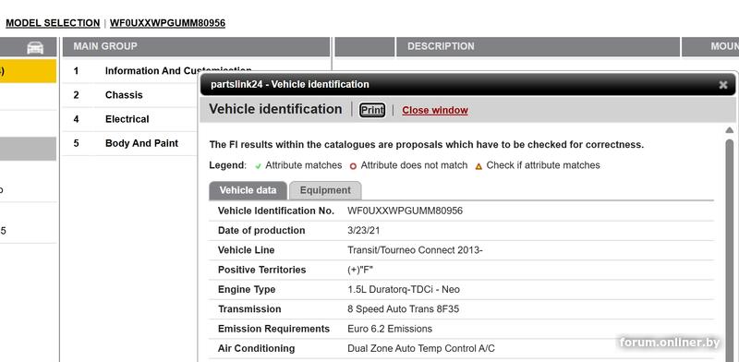Screen dimensions: 739x362
Task: Select the Vehicle data tab
Action: click(248, 190)
